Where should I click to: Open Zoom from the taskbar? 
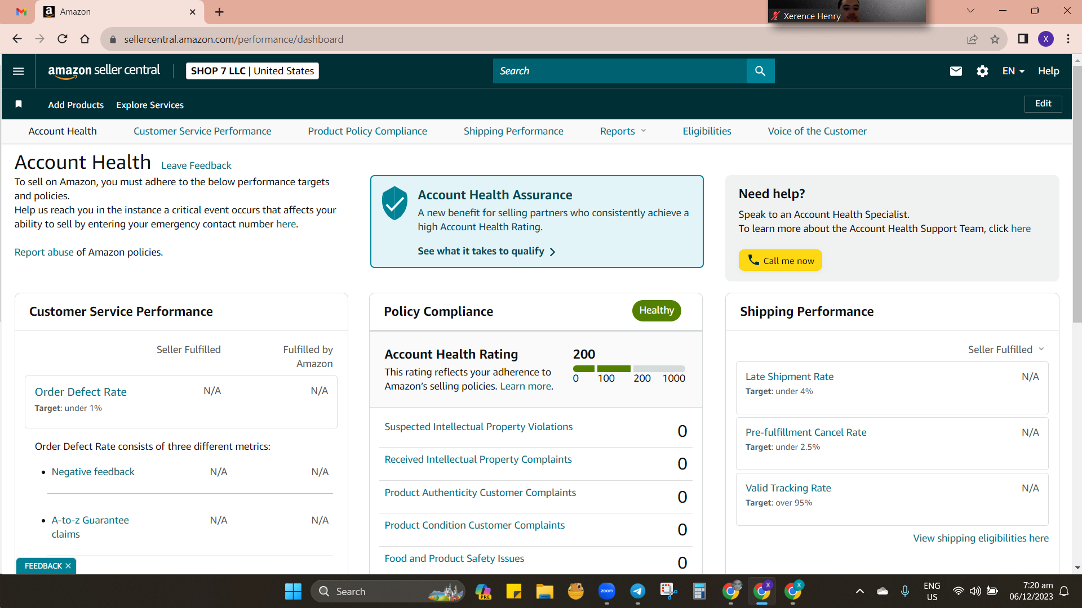click(607, 591)
